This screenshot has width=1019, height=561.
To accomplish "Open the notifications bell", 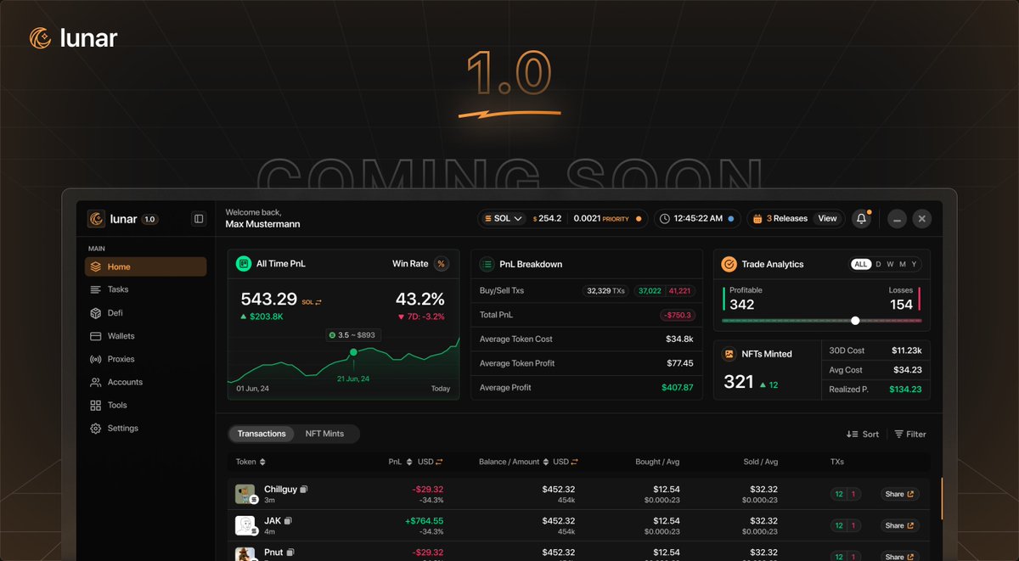I will 862,219.
